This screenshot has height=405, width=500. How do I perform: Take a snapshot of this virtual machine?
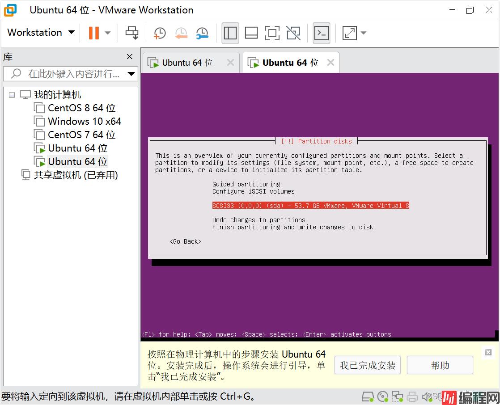tap(160, 33)
